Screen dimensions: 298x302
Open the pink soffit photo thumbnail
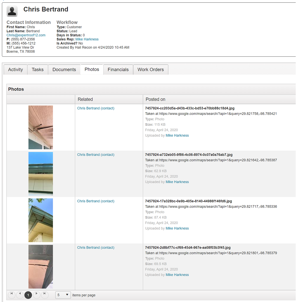tap(41, 127)
